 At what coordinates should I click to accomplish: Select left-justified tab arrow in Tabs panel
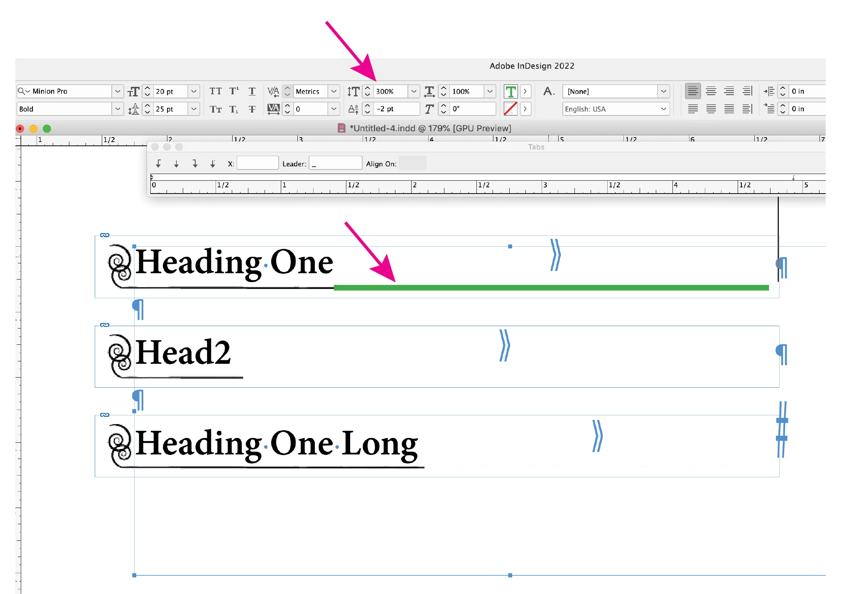pos(158,164)
